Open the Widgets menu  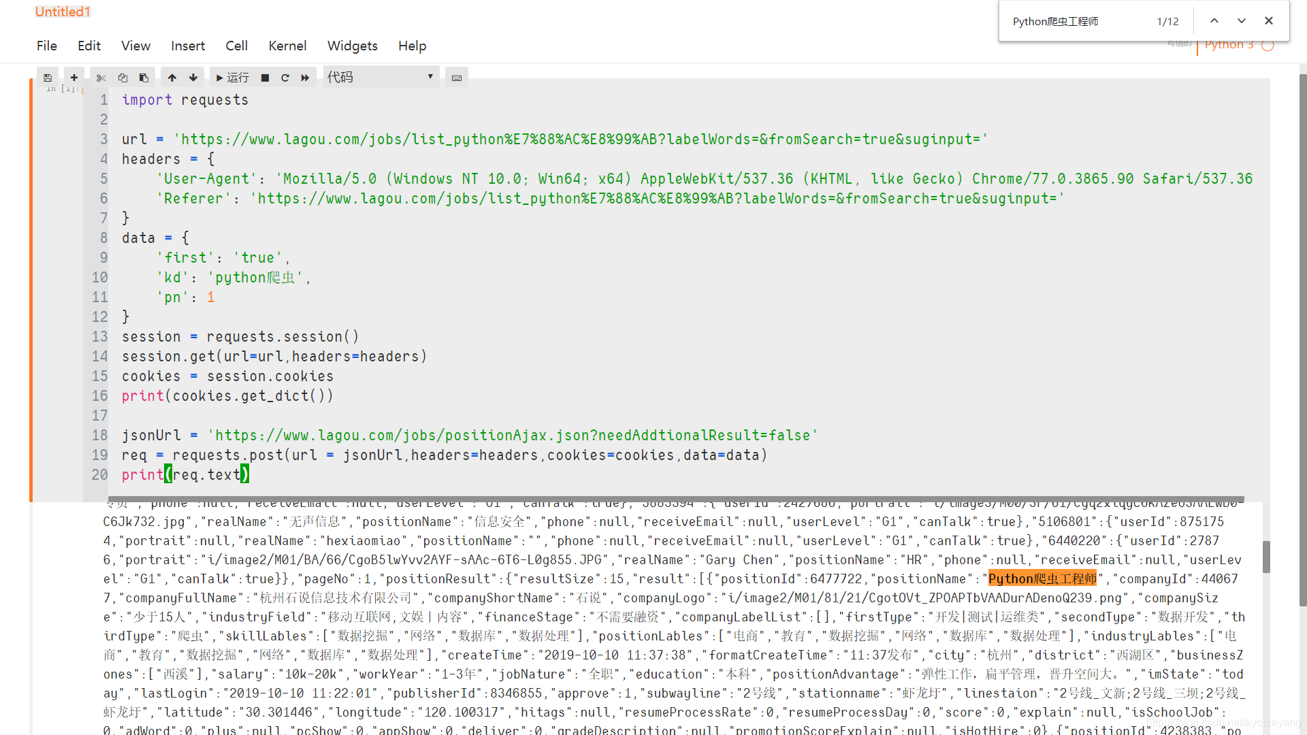tap(353, 46)
